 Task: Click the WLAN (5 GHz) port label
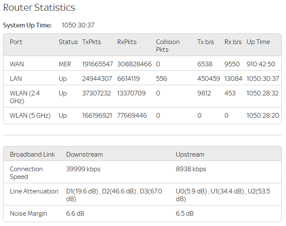click(30, 115)
